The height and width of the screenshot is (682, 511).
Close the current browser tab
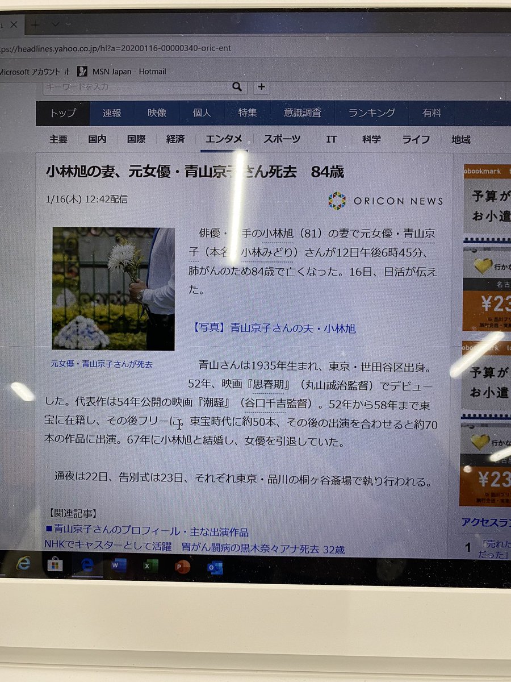point(14,25)
